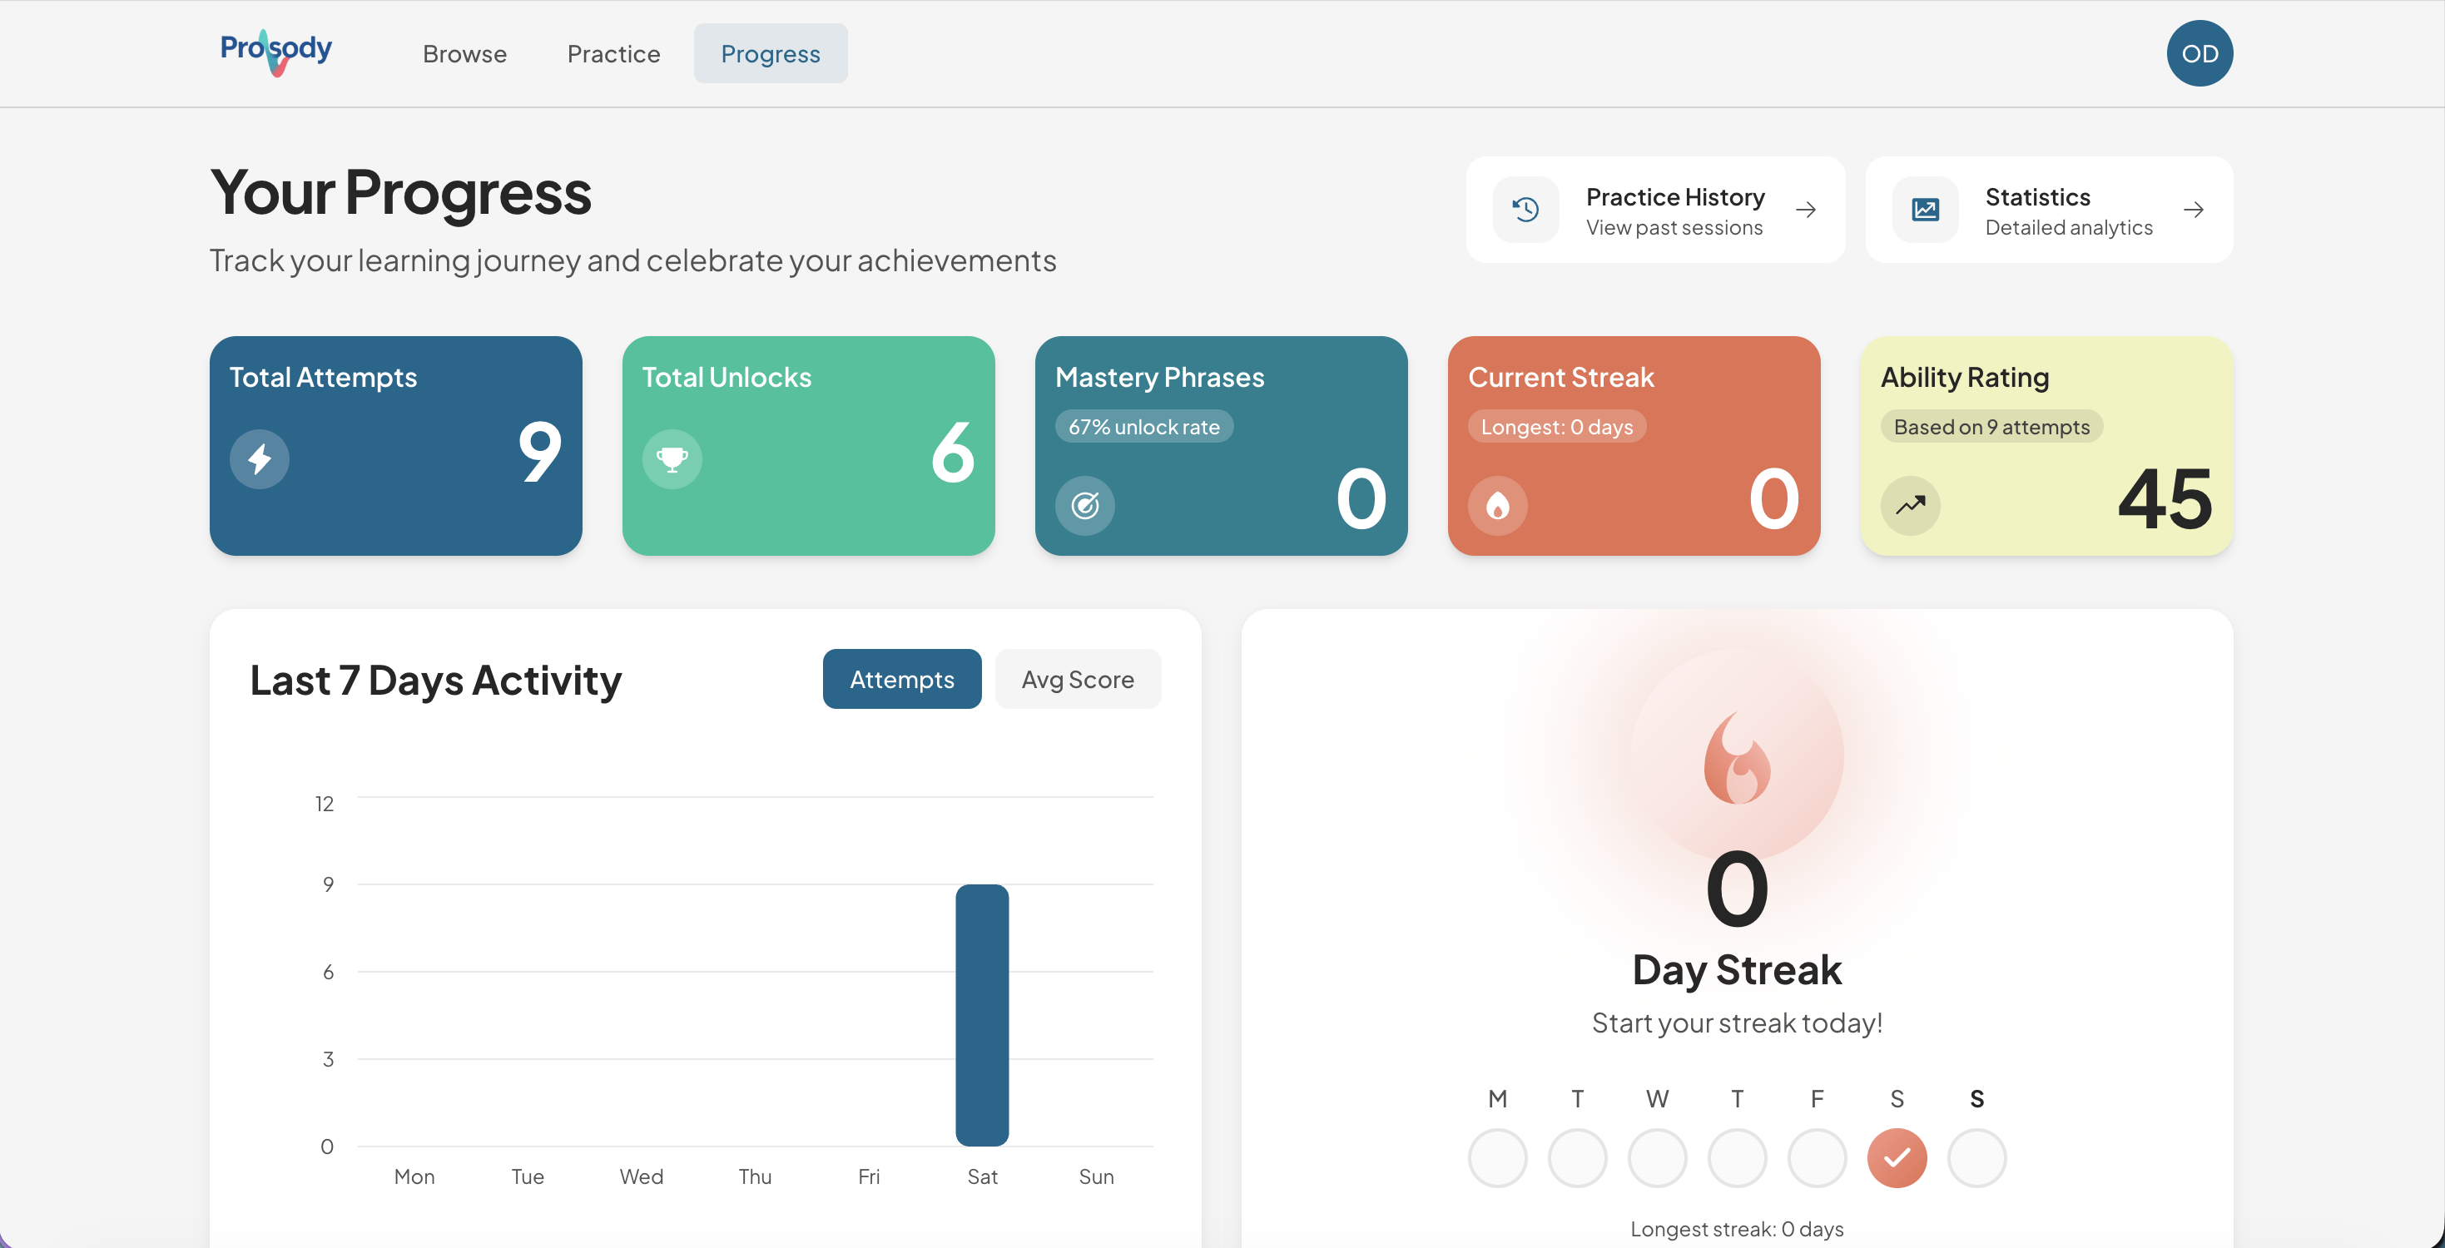Click the lightning bolt icon in Total Attempts

click(259, 459)
